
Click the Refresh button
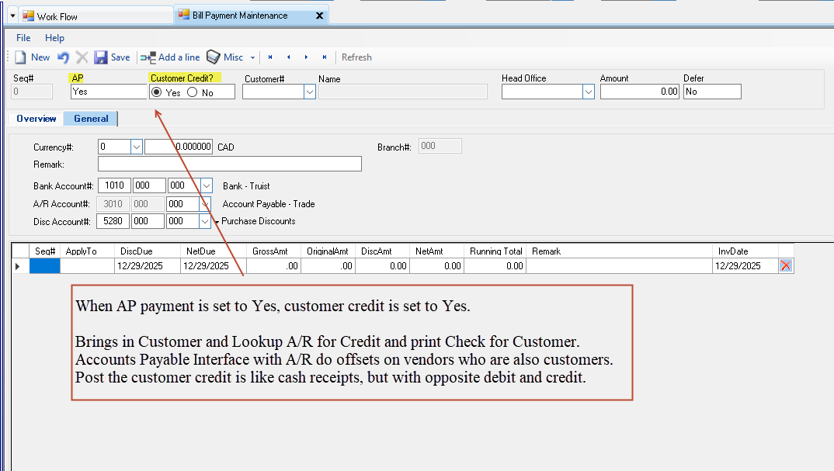pos(356,57)
